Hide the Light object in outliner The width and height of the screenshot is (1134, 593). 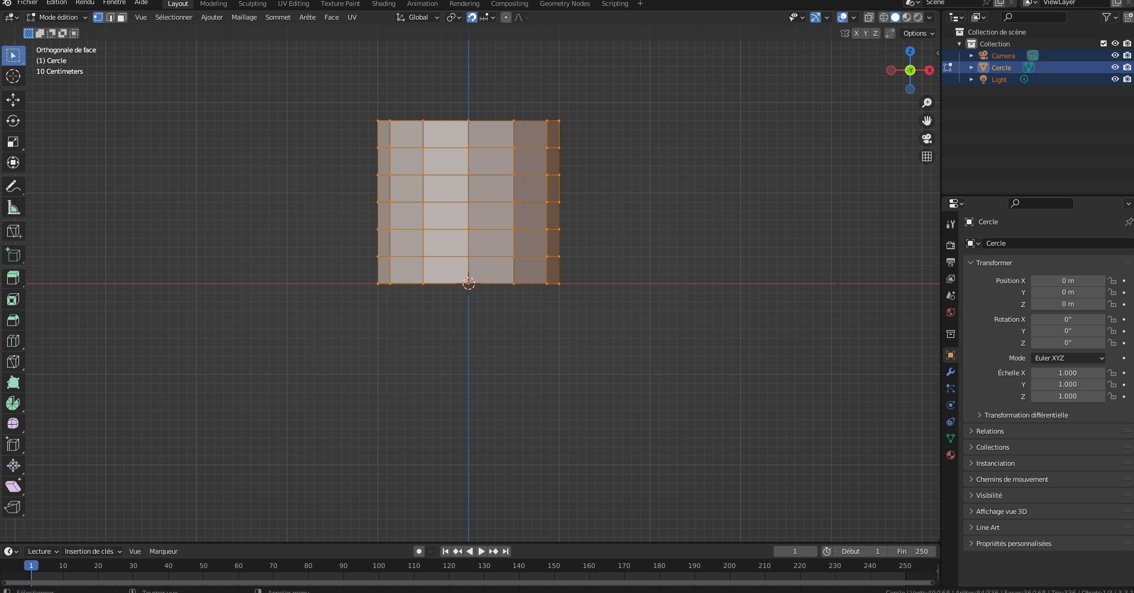click(1115, 79)
